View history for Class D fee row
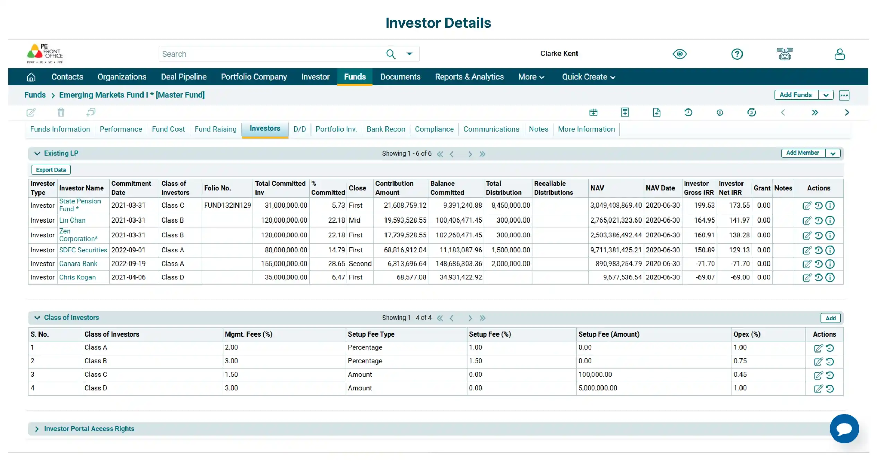877x461 pixels. pyautogui.click(x=830, y=389)
